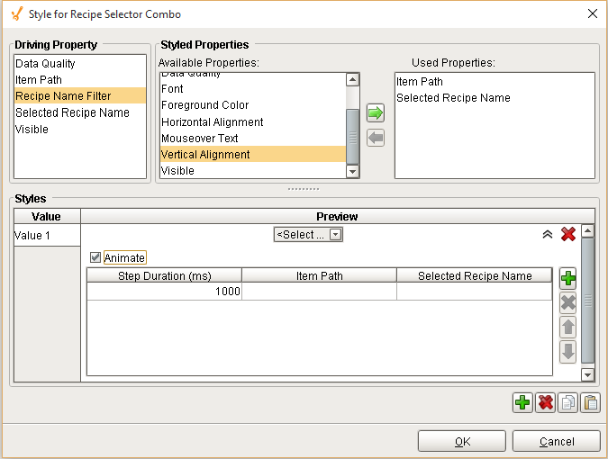Remove style with bottom red X
This screenshot has height=459, width=608.
pyautogui.click(x=545, y=402)
